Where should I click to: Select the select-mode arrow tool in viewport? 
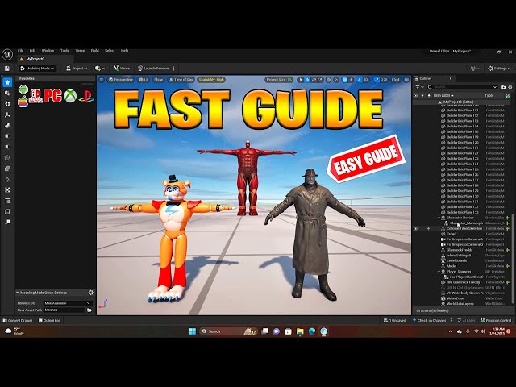[300, 80]
